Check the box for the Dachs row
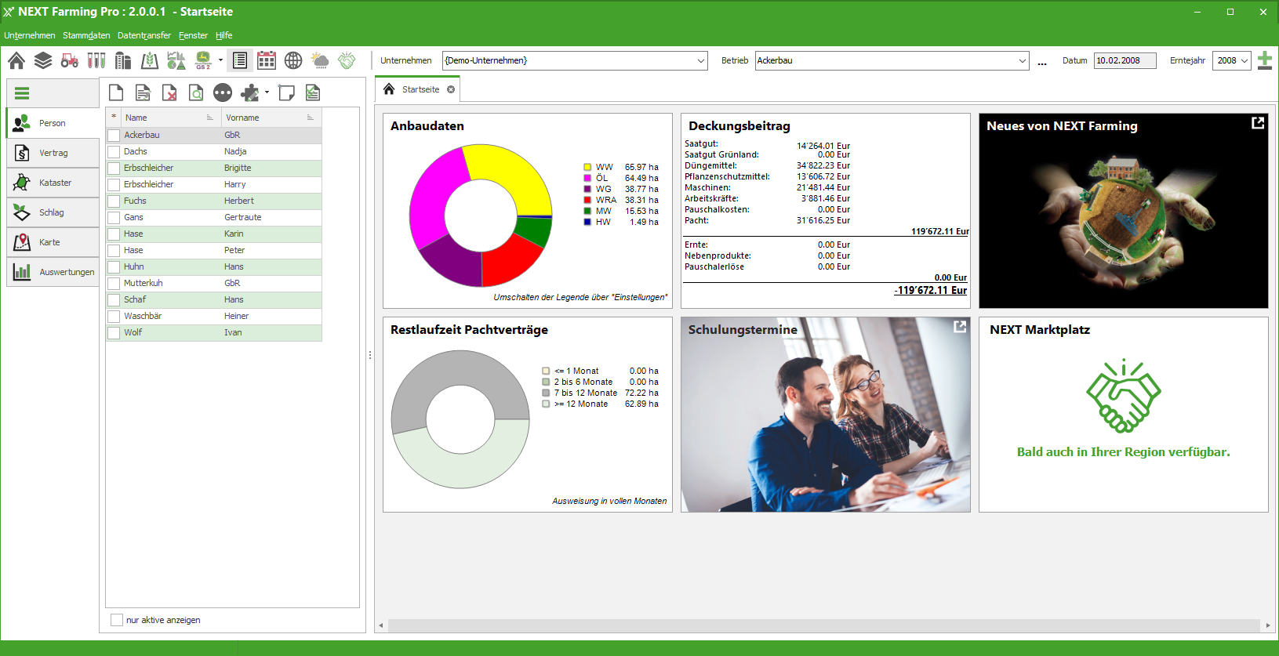The height and width of the screenshot is (656, 1279). click(x=114, y=152)
